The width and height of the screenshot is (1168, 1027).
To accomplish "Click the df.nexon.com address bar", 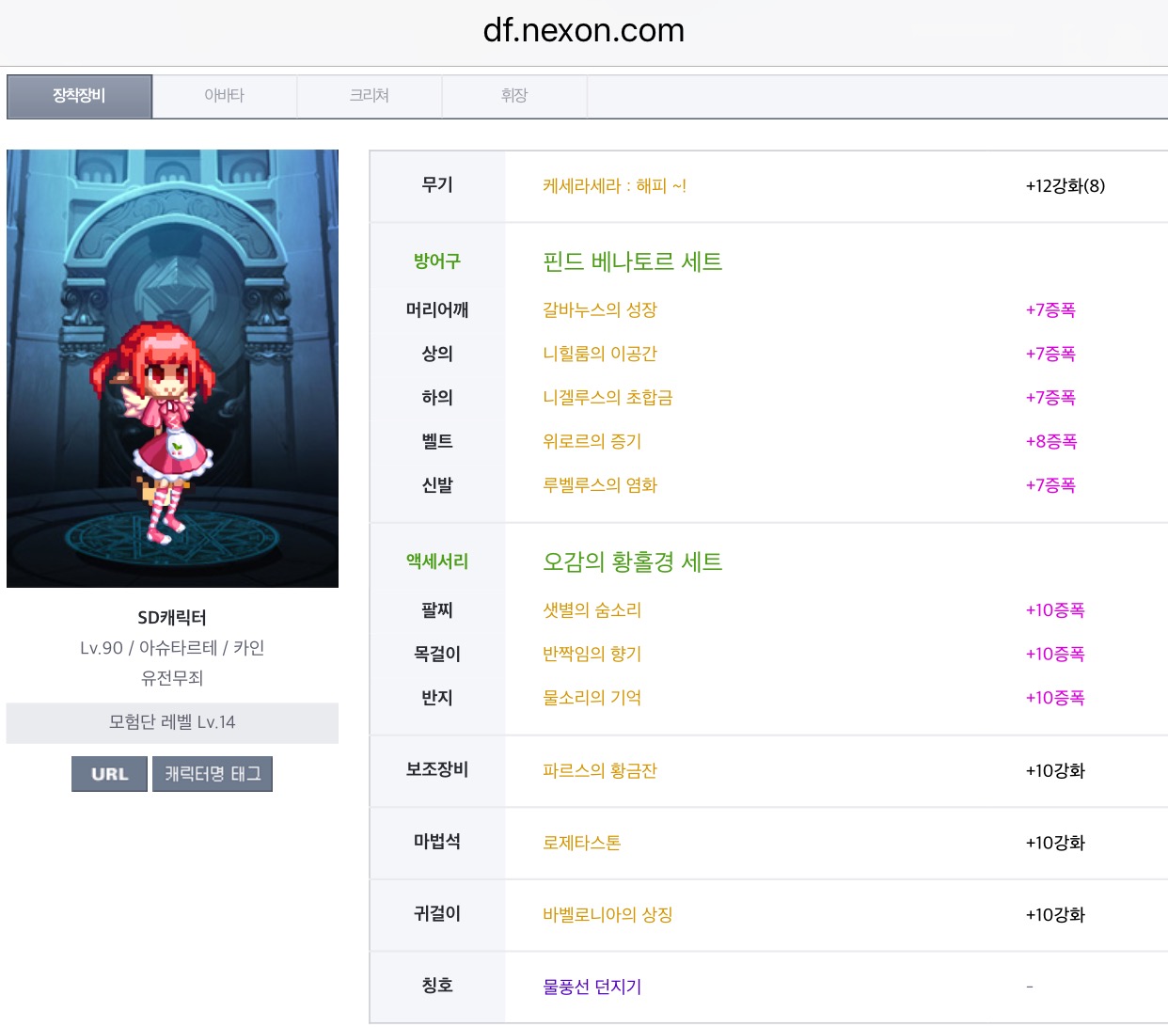I will click(x=583, y=31).
